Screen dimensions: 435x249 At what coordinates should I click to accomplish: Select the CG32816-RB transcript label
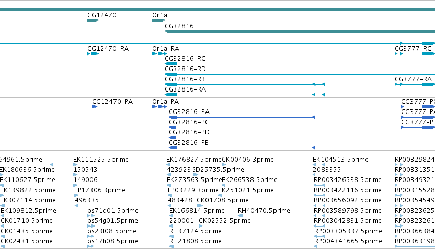pos(185,79)
